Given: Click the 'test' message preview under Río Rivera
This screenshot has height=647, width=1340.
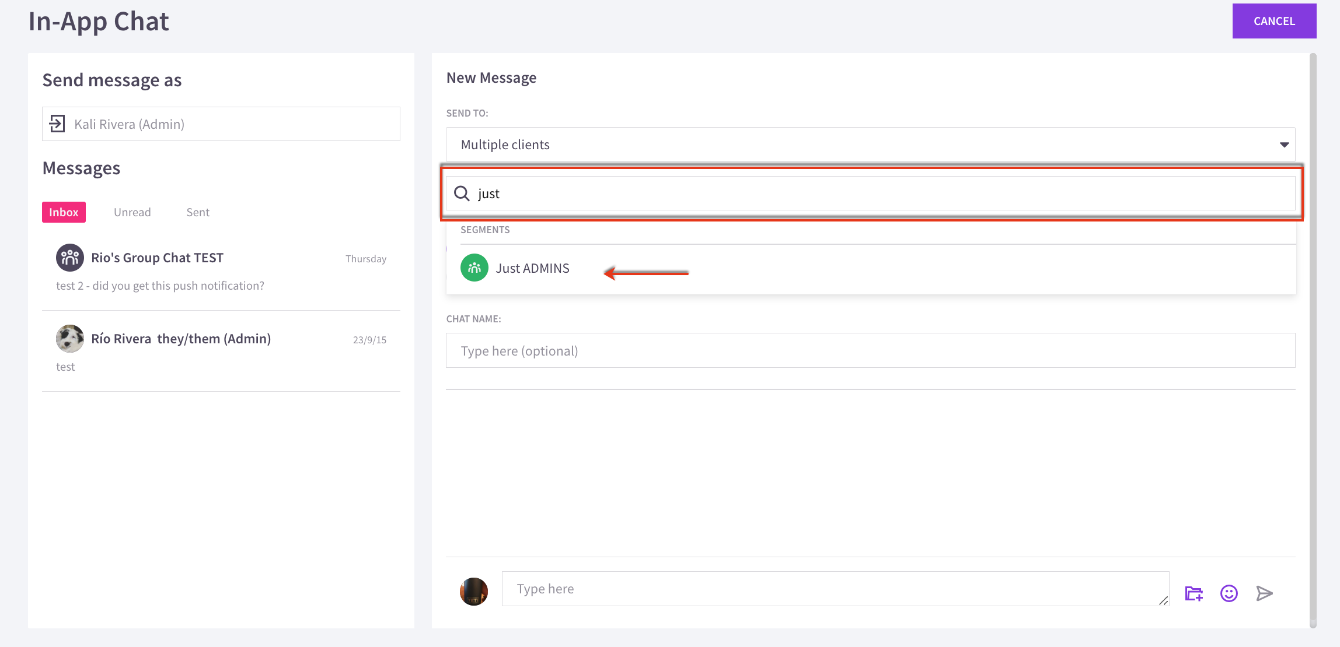Looking at the screenshot, I should pos(65,367).
